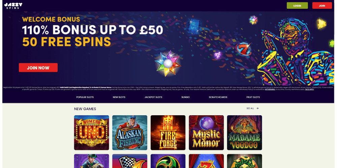
Task: Click the SEE ALL link
Action: (250, 109)
